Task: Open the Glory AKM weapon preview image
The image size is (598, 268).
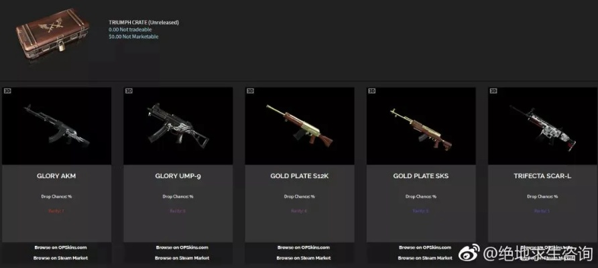Action: pyautogui.click(x=56, y=126)
